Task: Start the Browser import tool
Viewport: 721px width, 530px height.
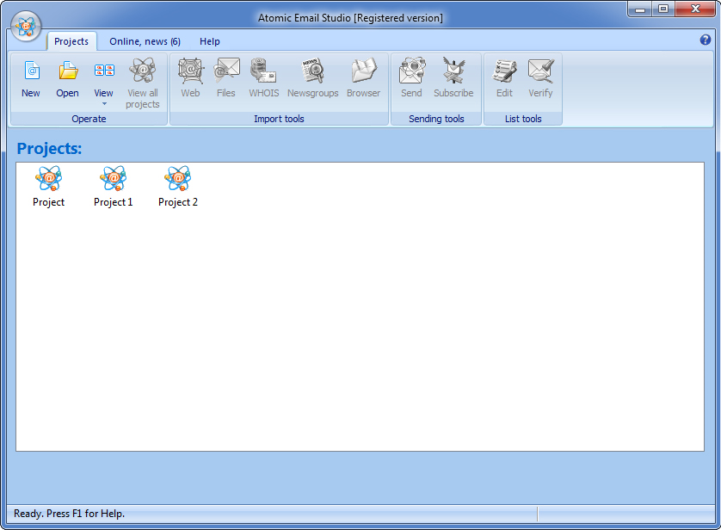Action: pyautogui.click(x=363, y=77)
